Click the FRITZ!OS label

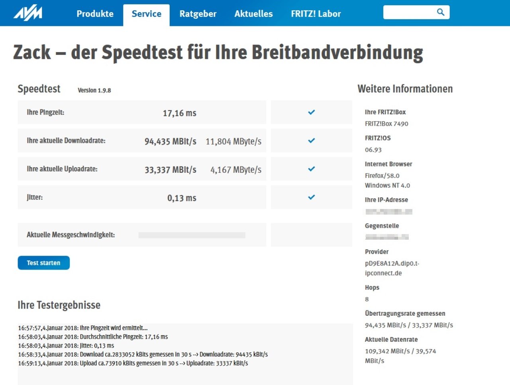tap(378, 138)
